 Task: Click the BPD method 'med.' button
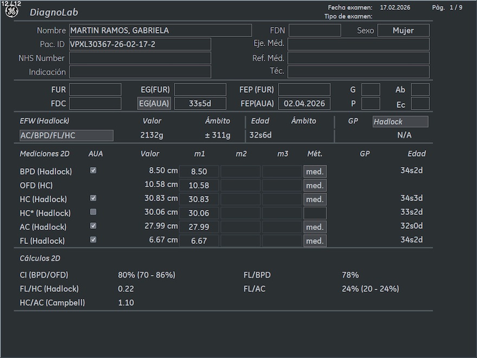pyautogui.click(x=315, y=172)
